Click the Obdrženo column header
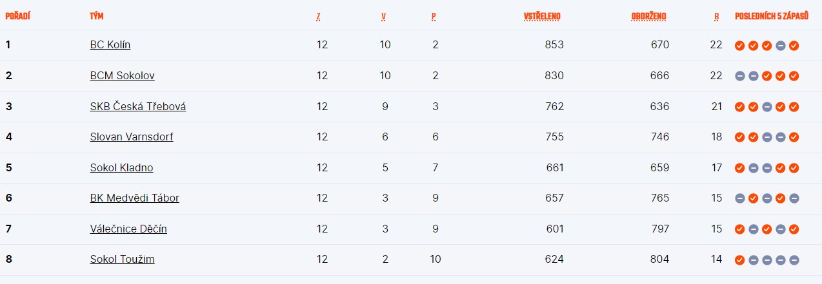The height and width of the screenshot is (284, 822). click(x=649, y=17)
